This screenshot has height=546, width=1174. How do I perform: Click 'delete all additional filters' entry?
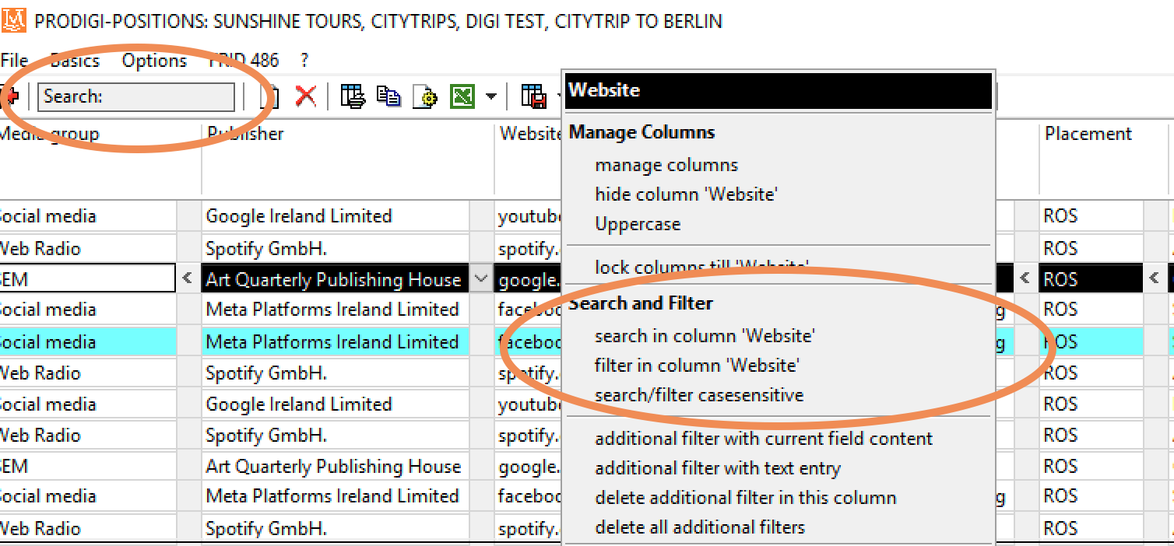coord(700,527)
